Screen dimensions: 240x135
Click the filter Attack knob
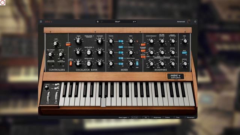pyautogui.click(x=151, y=52)
